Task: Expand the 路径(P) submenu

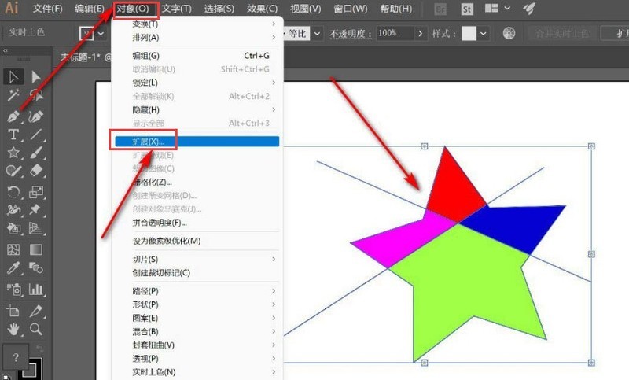Action: 204,291
